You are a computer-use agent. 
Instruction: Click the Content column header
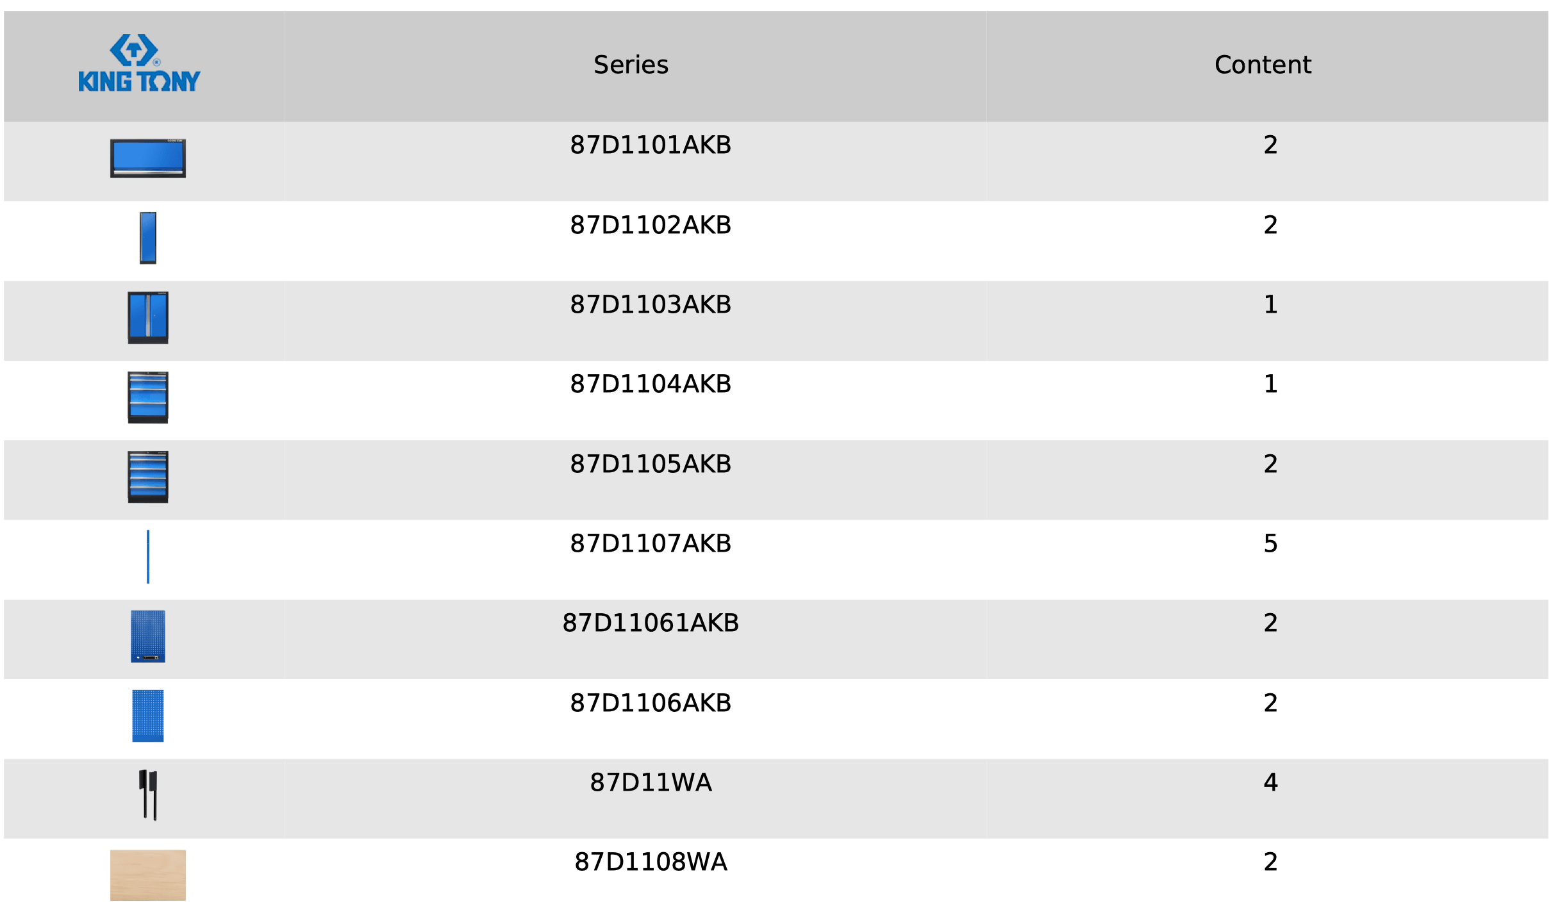tap(1263, 65)
